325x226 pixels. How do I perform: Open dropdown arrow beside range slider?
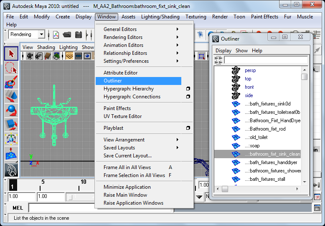pos(199,197)
